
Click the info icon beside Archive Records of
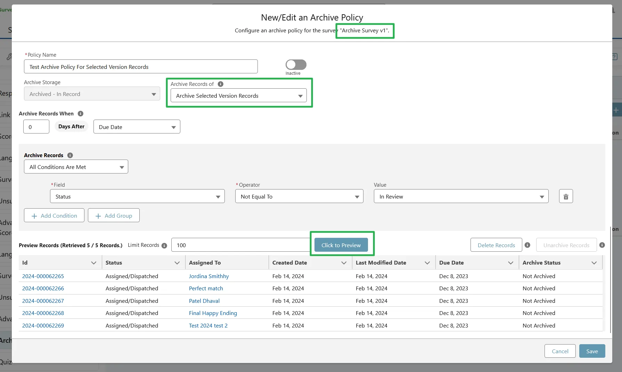220,84
